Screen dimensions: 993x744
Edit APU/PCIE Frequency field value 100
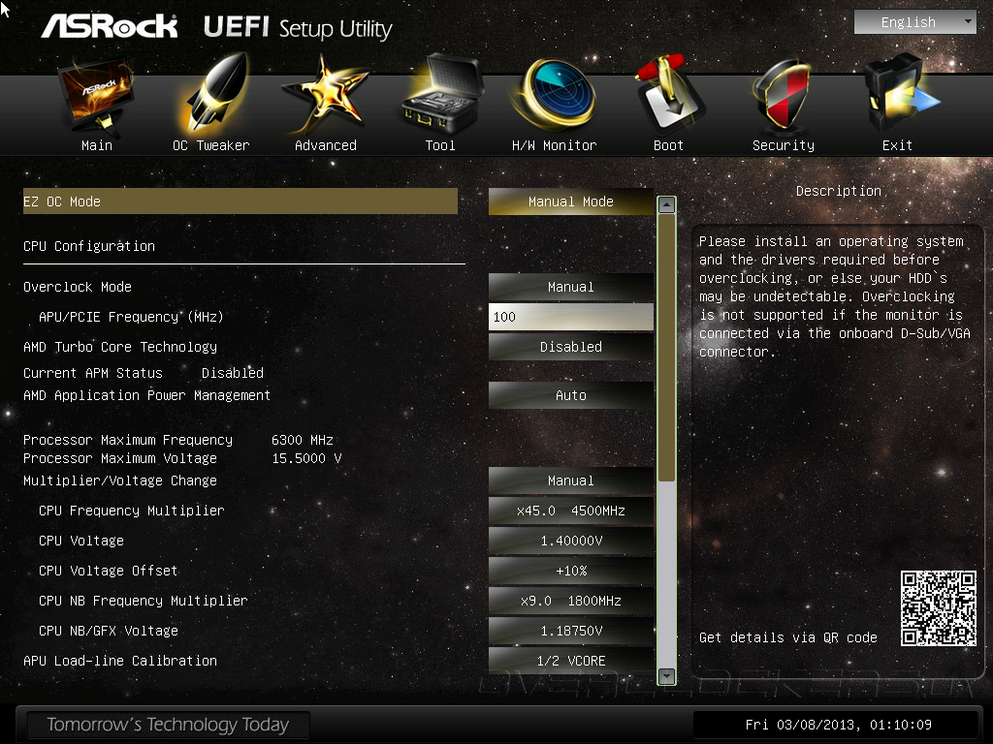tap(570, 317)
